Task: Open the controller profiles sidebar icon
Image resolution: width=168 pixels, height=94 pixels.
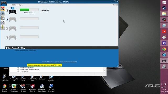Action: click(x=3, y=13)
